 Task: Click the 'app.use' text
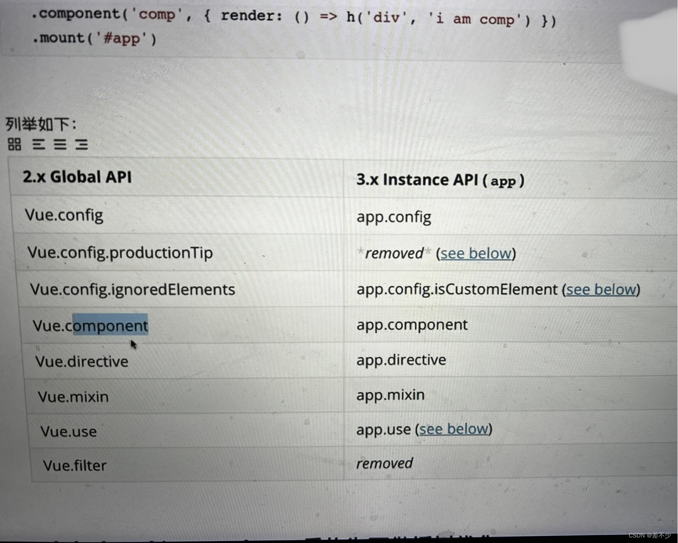pos(383,429)
